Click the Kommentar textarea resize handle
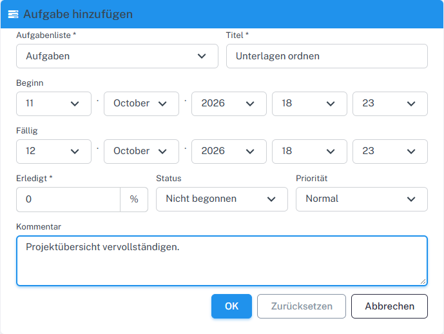Image resolution: width=444 pixels, height=334 pixels. point(423,281)
